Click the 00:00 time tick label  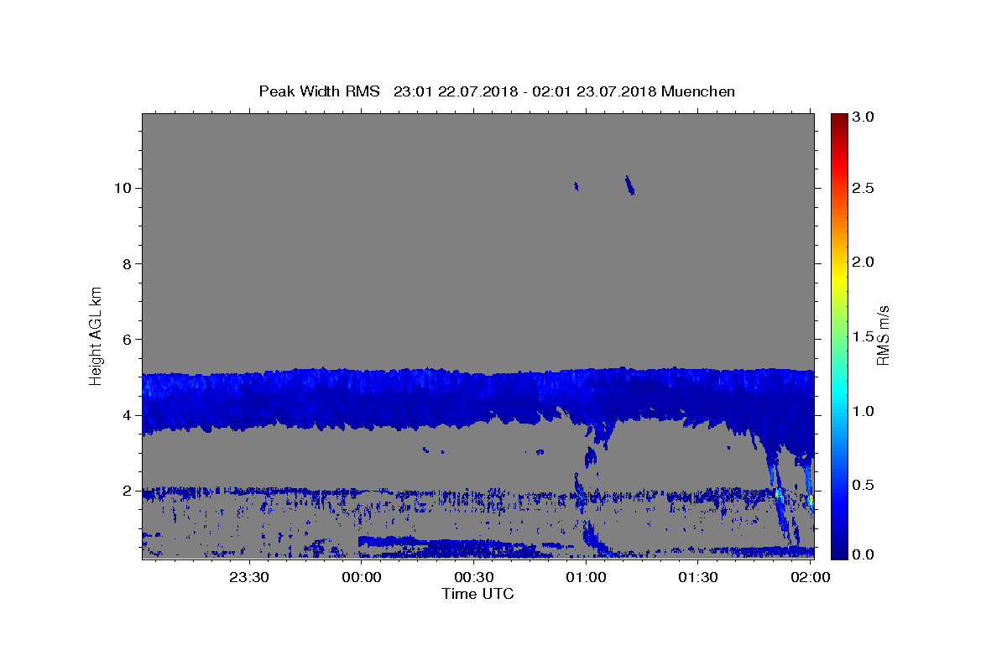coord(363,577)
